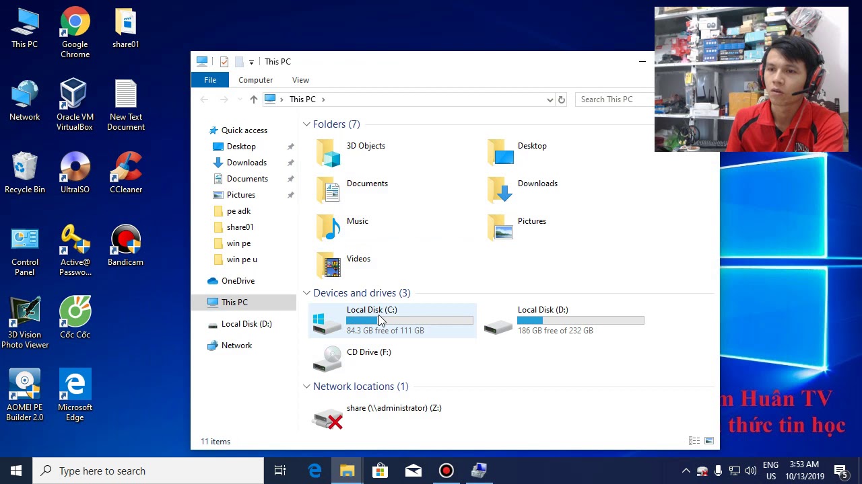Refresh the This PC view
The image size is (862, 484).
click(562, 99)
